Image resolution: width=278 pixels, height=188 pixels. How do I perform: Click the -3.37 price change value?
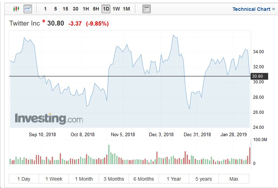[x=75, y=23]
